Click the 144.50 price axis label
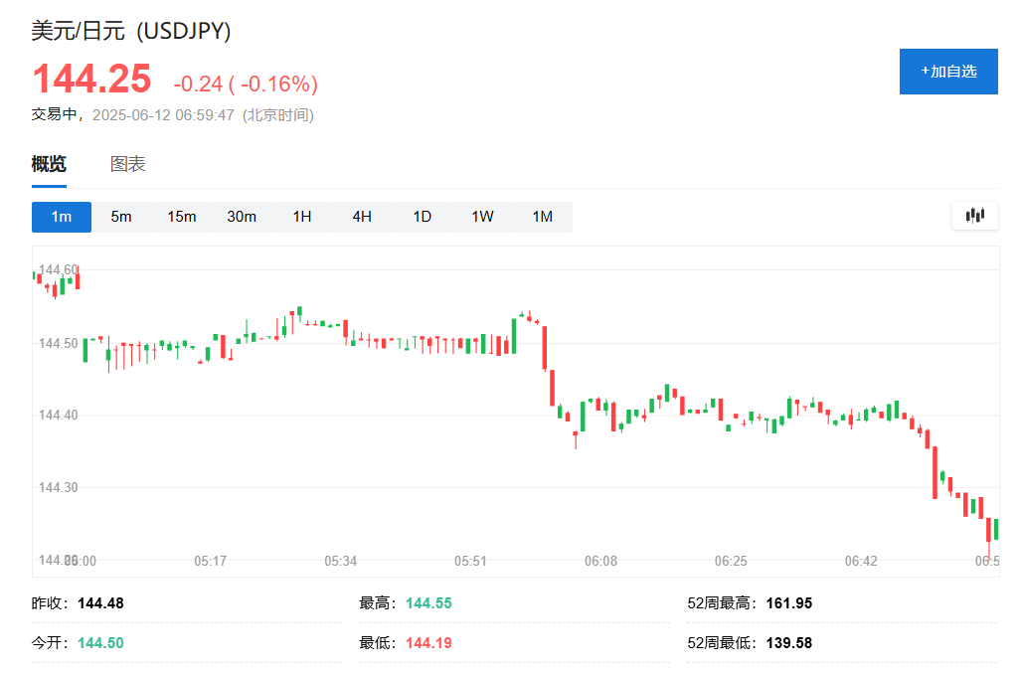Screen dimensions: 1020x674 58,344
